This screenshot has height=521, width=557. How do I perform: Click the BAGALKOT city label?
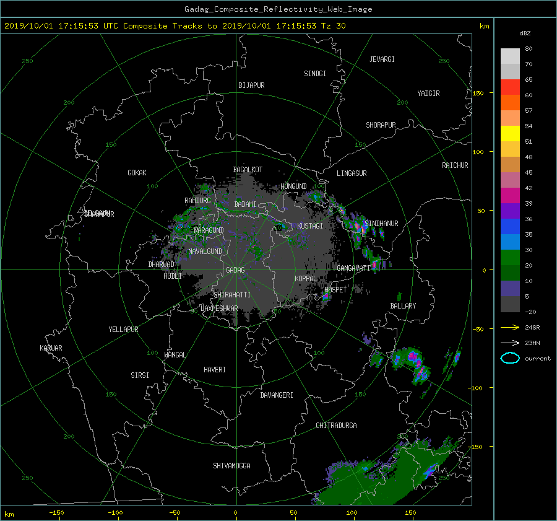[248, 170]
